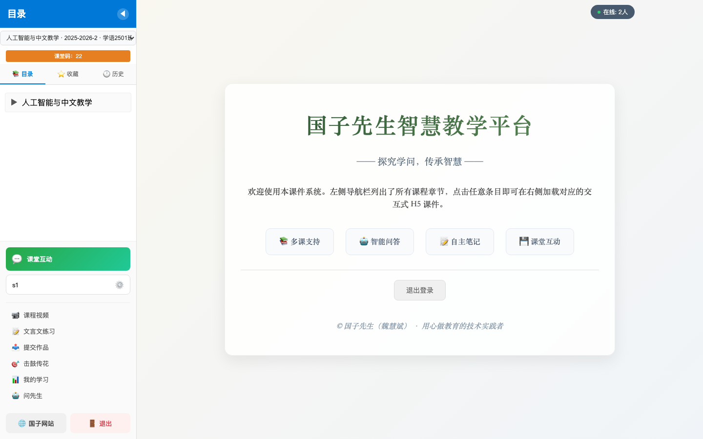Viewport: 703px width, 439px height.
Task: Click the red 退出 button in the sidebar
Action: pos(100,423)
